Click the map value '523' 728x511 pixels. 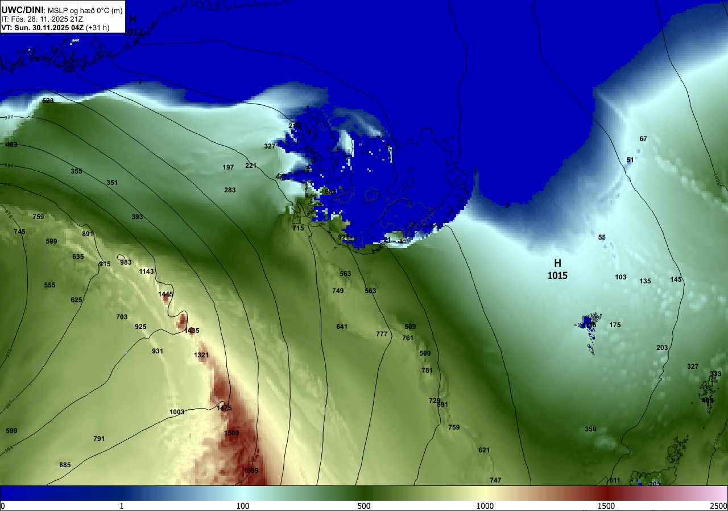[48, 101]
